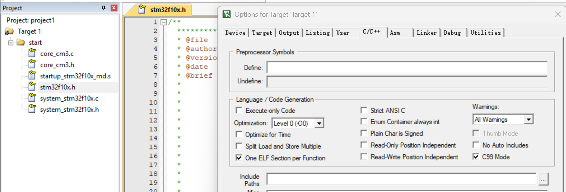Open the Linker tab
566x192 pixels.
(x=427, y=33)
